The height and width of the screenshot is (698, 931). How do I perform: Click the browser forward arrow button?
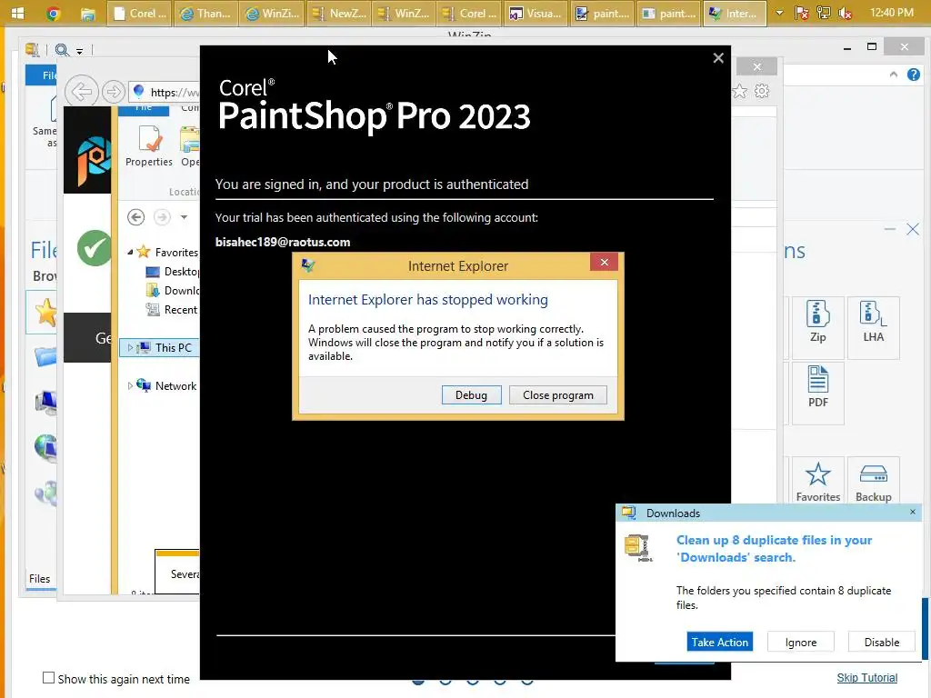coord(113,92)
